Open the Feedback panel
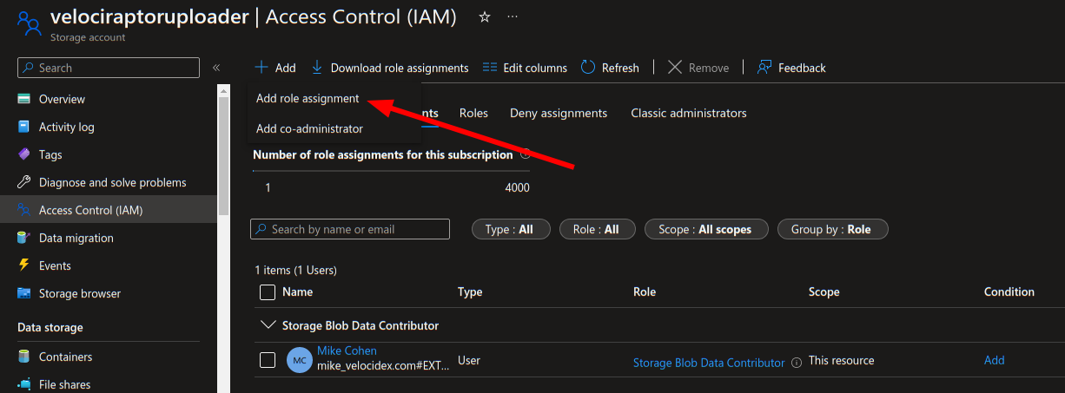The image size is (1065, 393). [x=791, y=68]
